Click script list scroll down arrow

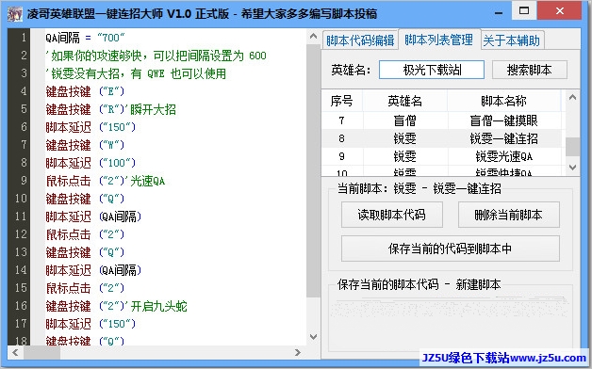coord(572,167)
